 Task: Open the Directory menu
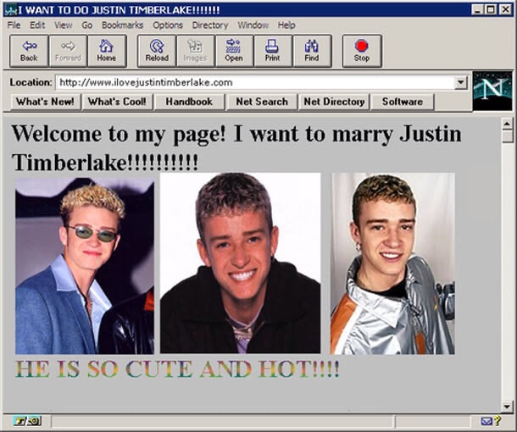(210, 25)
